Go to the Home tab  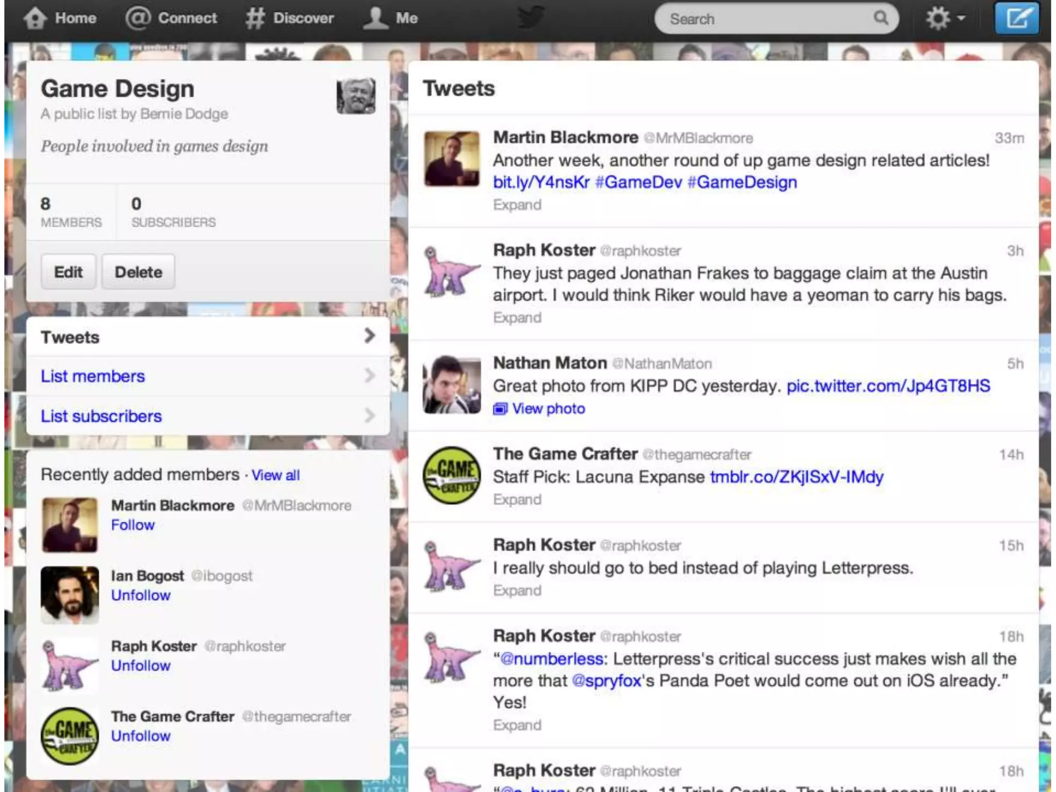59,18
